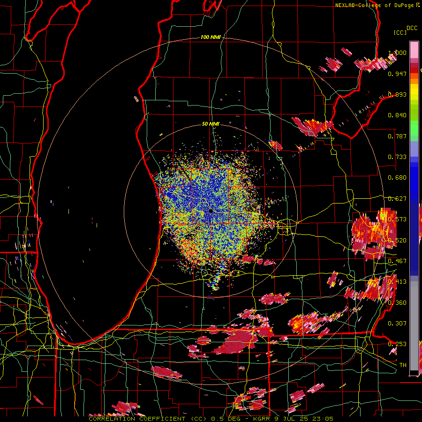Click the bright green segment of color bar
Viewport: 422px width, 422px height.
tap(414, 128)
